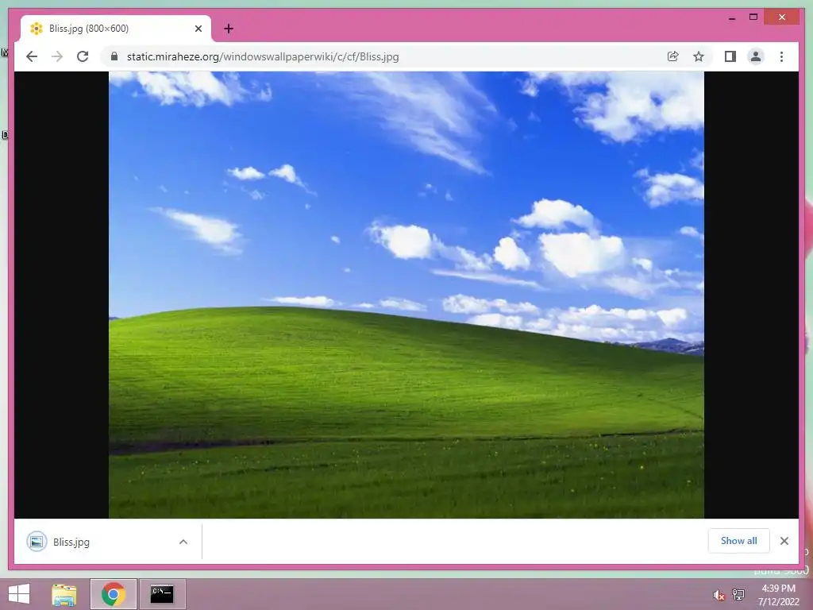
Task: Click the forward navigation arrow
Action: point(57,56)
